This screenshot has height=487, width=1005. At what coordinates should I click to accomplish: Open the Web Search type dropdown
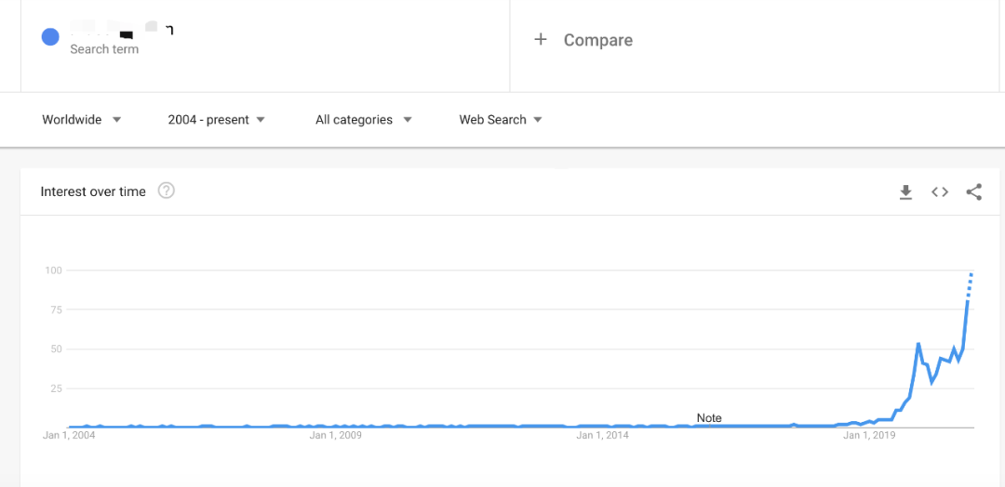(x=501, y=120)
